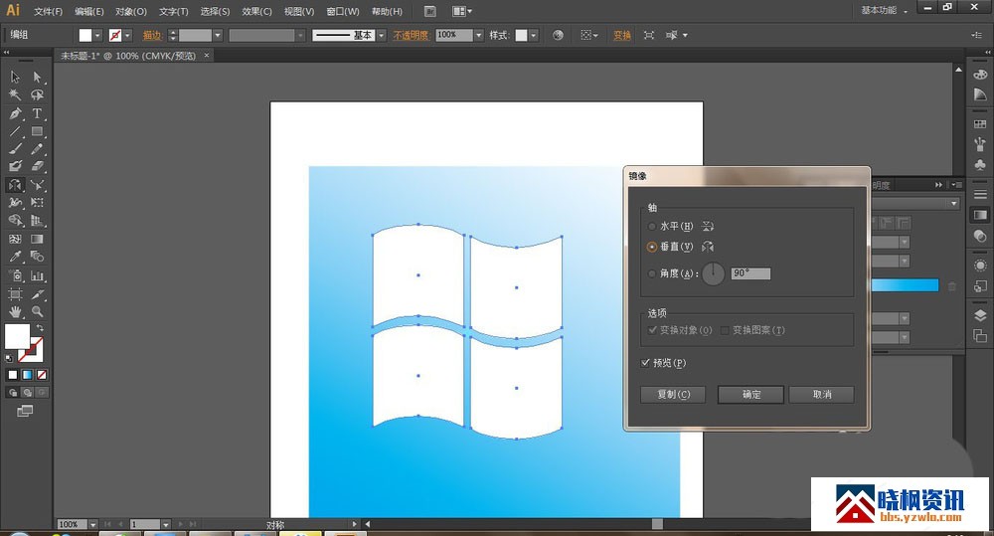This screenshot has height=536, width=994.
Task: Open the zoom level dropdown in status bar
Action: pyautogui.click(x=92, y=525)
